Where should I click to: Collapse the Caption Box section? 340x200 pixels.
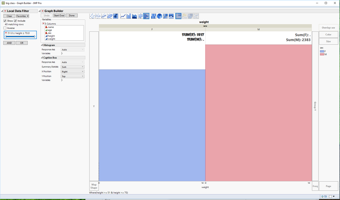[42, 58]
